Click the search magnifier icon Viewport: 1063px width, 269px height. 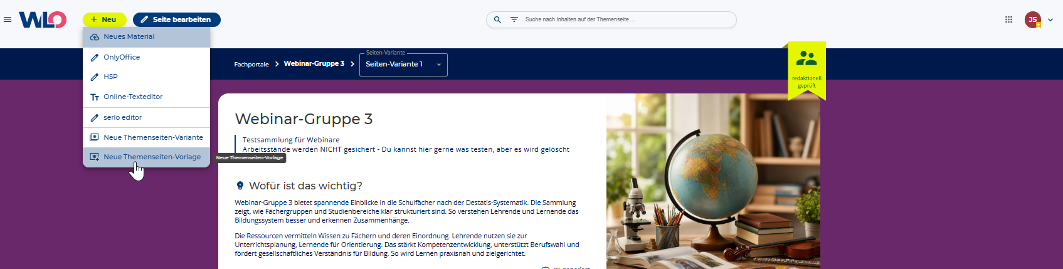pyautogui.click(x=497, y=19)
